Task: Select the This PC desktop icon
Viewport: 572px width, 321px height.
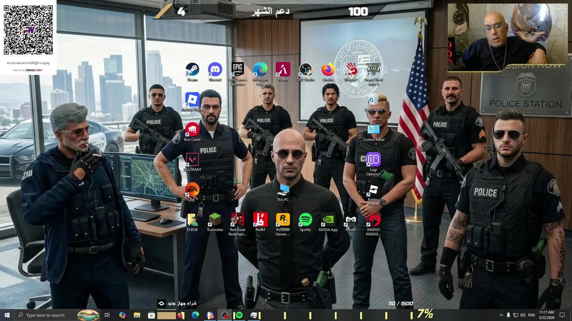Action: click(283, 192)
